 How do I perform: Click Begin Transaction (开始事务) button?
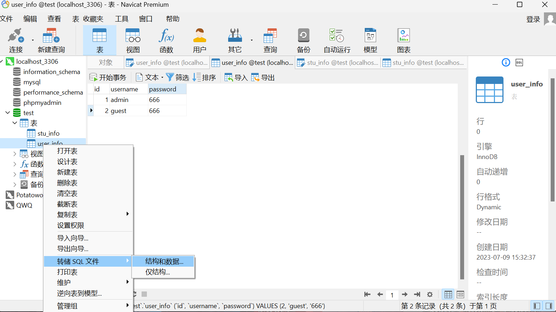[x=108, y=78]
